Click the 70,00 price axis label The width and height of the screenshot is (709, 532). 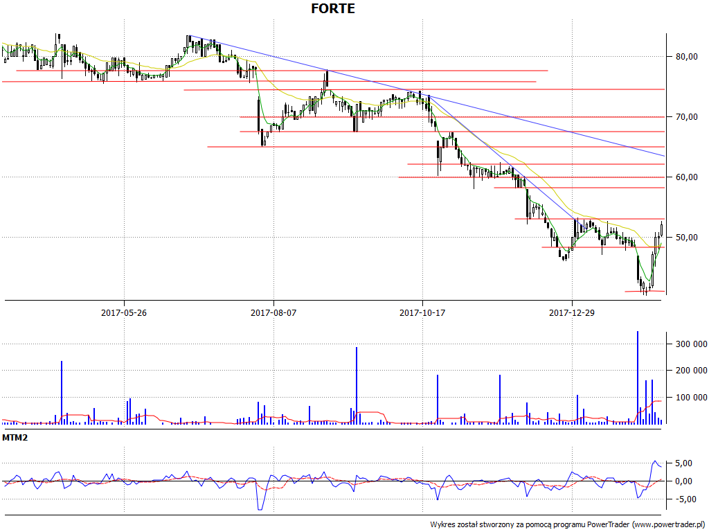686,116
